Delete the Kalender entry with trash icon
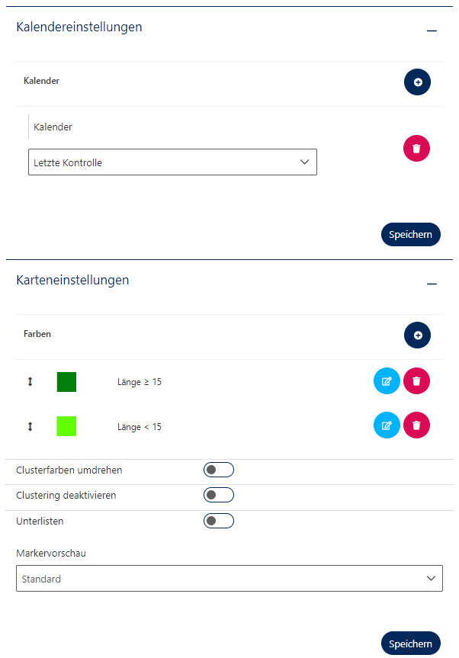The image size is (459, 658). tap(416, 148)
